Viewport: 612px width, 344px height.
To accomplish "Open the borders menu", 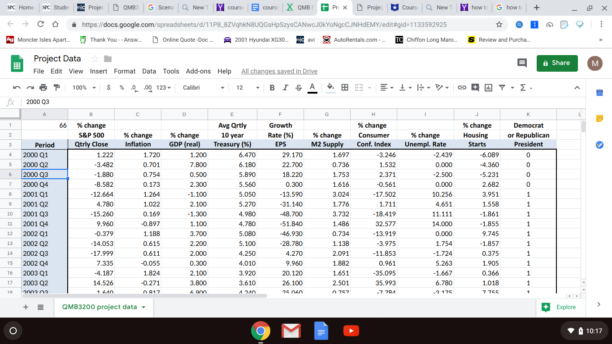I will click(345, 88).
